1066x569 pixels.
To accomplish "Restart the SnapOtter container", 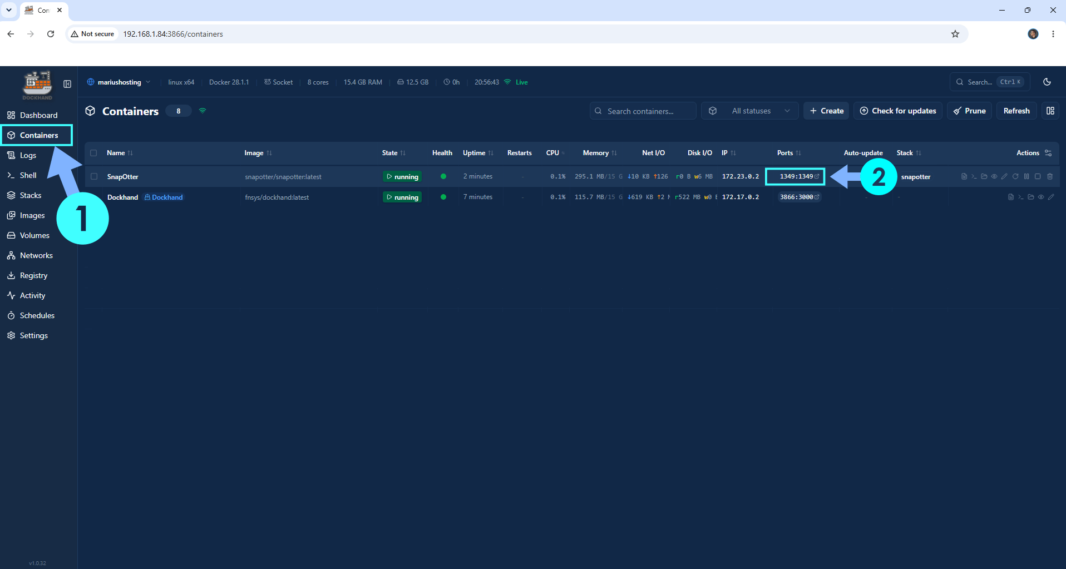I will pyautogui.click(x=1015, y=176).
